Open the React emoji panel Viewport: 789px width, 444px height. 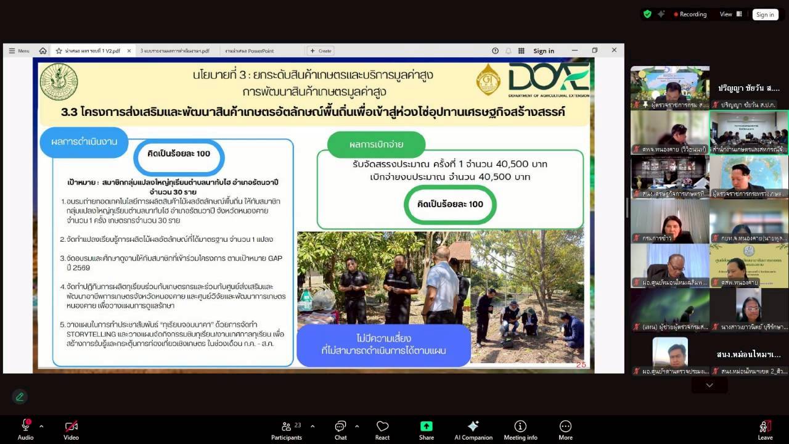pos(382,427)
